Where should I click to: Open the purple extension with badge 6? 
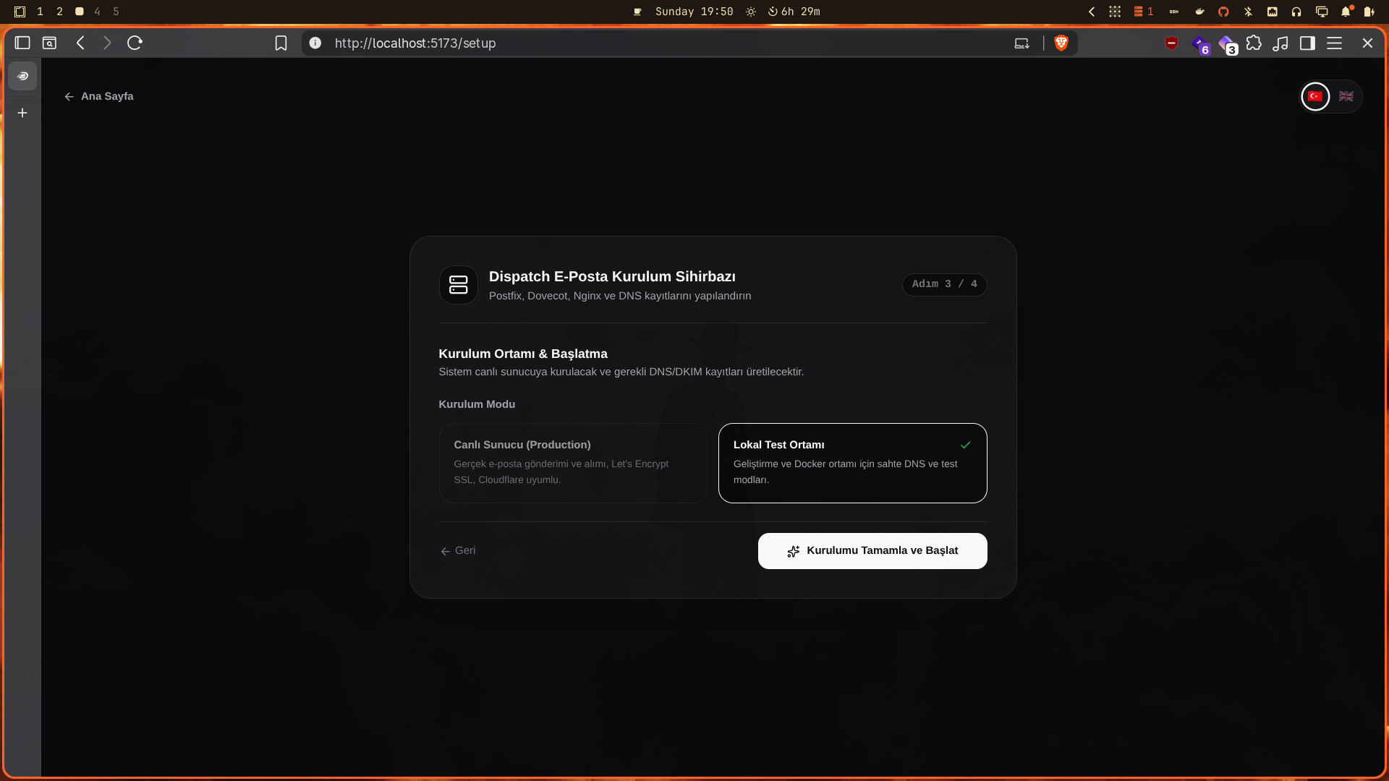pyautogui.click(x=1200, y=44)
